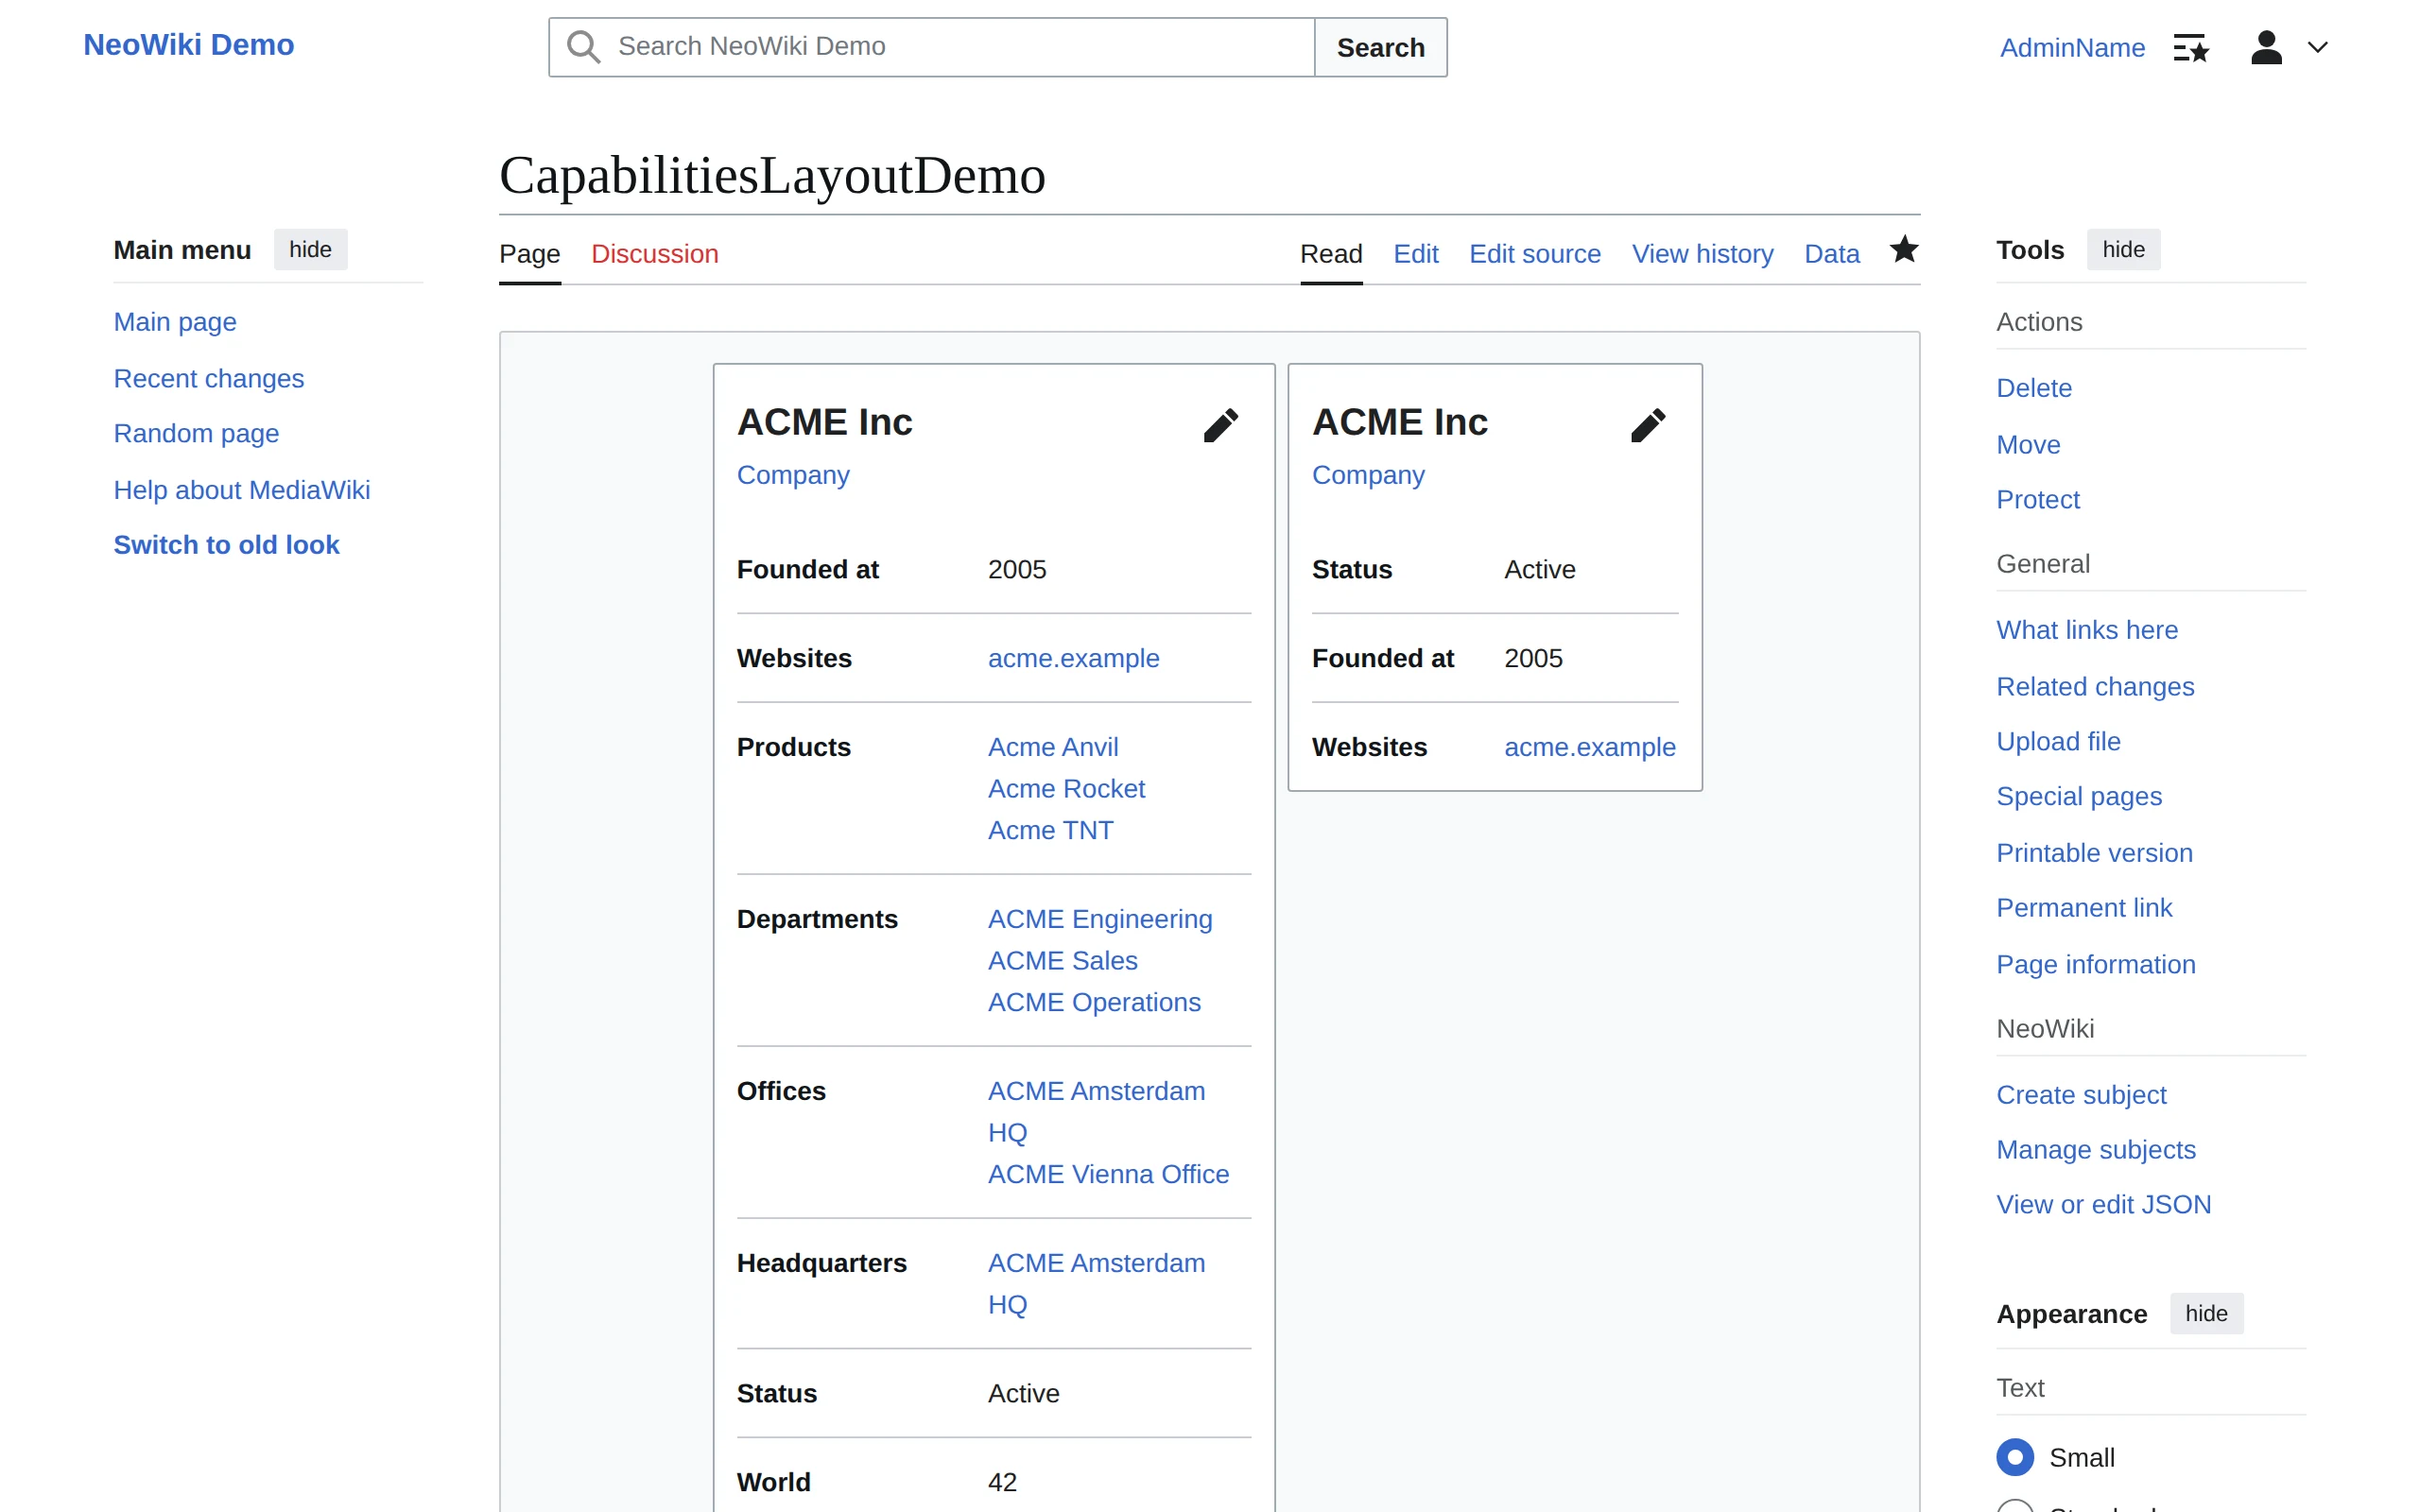Open the Acme Anvil product link
The height and width of the screenshot is (1512, 2420).
pyautogui.click(x=1053, y=747)
